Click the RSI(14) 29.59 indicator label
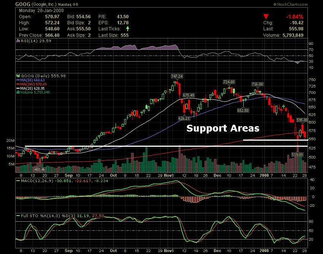This screenshot has width=323, height=254. click(36, 41)
